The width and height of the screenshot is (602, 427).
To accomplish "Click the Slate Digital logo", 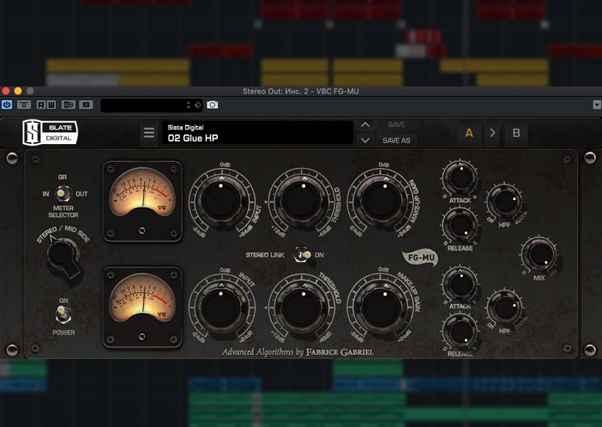I will (50, 133).
